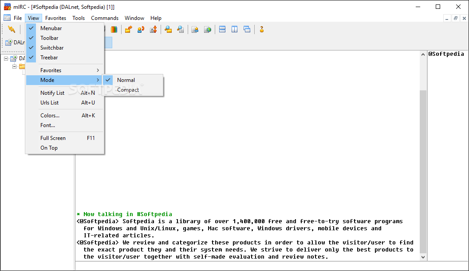The height and width of the screenshot is (271, 469).
Task: Close the inner channel window
Action: point(464,19)
